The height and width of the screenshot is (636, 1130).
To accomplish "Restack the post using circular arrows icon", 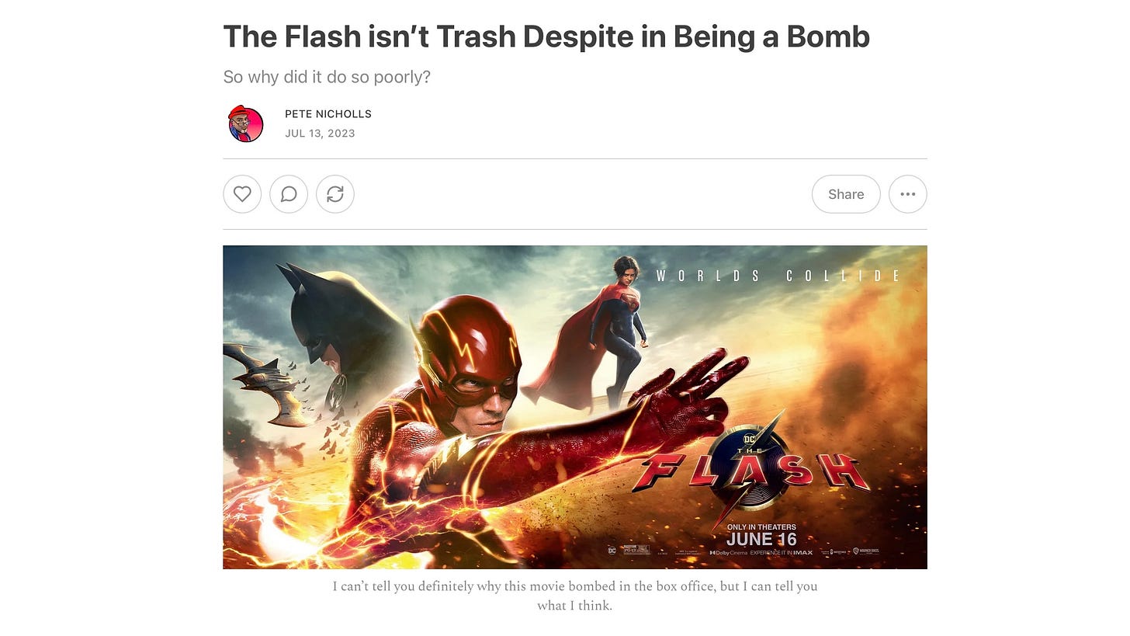I will [335, 194].
